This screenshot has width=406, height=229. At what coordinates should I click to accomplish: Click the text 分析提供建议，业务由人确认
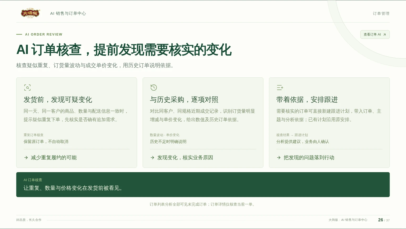tap(302, 142)
